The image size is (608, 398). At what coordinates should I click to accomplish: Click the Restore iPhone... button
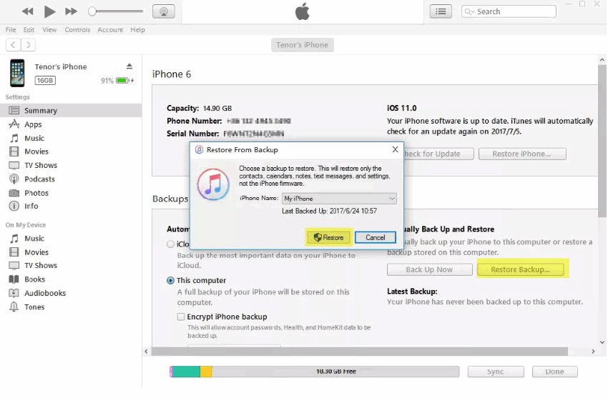coord(522,154)
